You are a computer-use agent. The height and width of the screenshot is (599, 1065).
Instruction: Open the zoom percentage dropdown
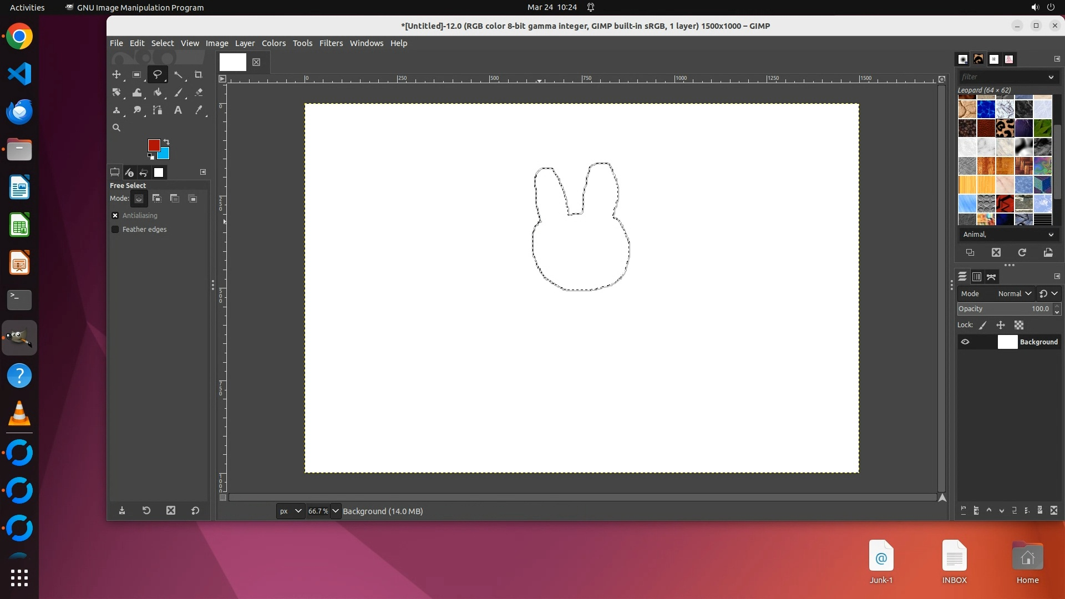[335, 511]
